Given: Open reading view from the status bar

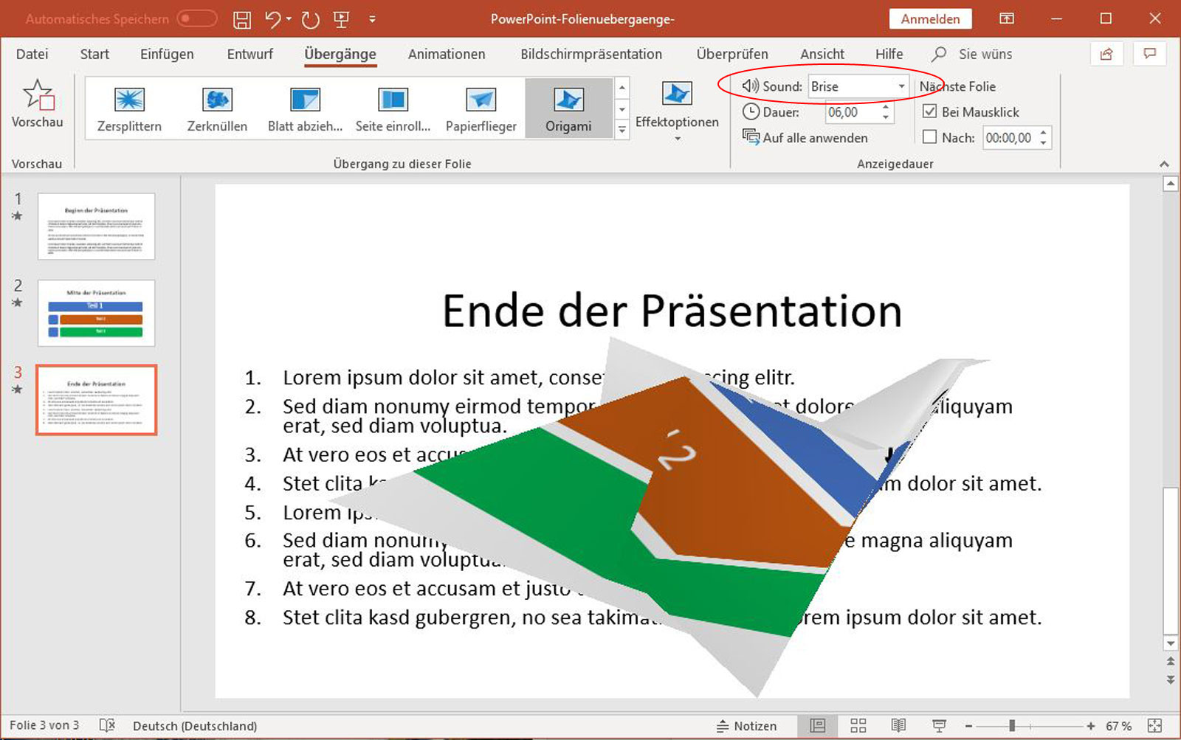Looking at the screenshot, I should coord(898,726).
